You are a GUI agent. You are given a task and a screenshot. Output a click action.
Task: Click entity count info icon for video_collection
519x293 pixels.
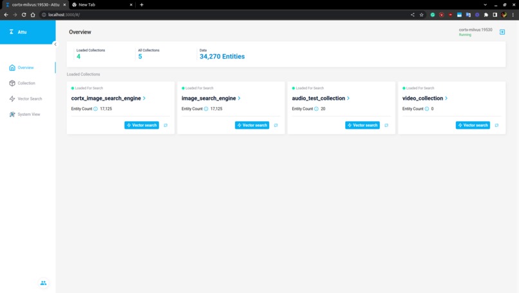[x=427, y=109]
